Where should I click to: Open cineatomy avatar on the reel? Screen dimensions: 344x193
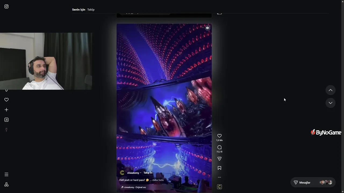point(122,173)
